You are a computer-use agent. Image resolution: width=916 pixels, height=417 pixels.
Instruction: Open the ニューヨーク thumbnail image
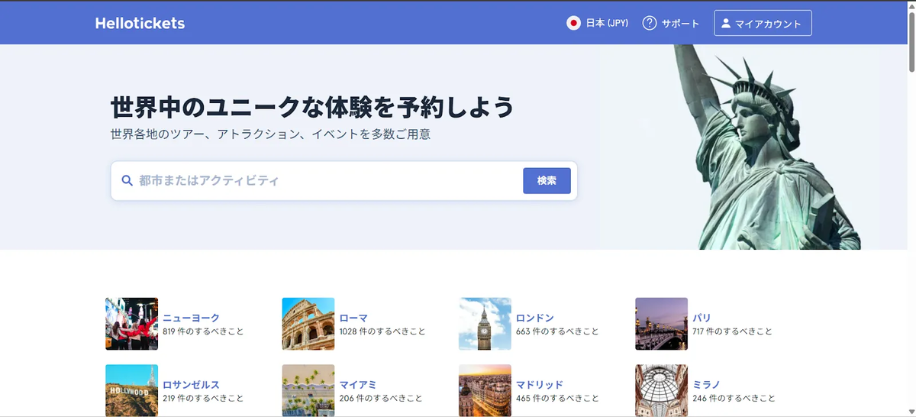pyautogui.click(x=131, y=324)
